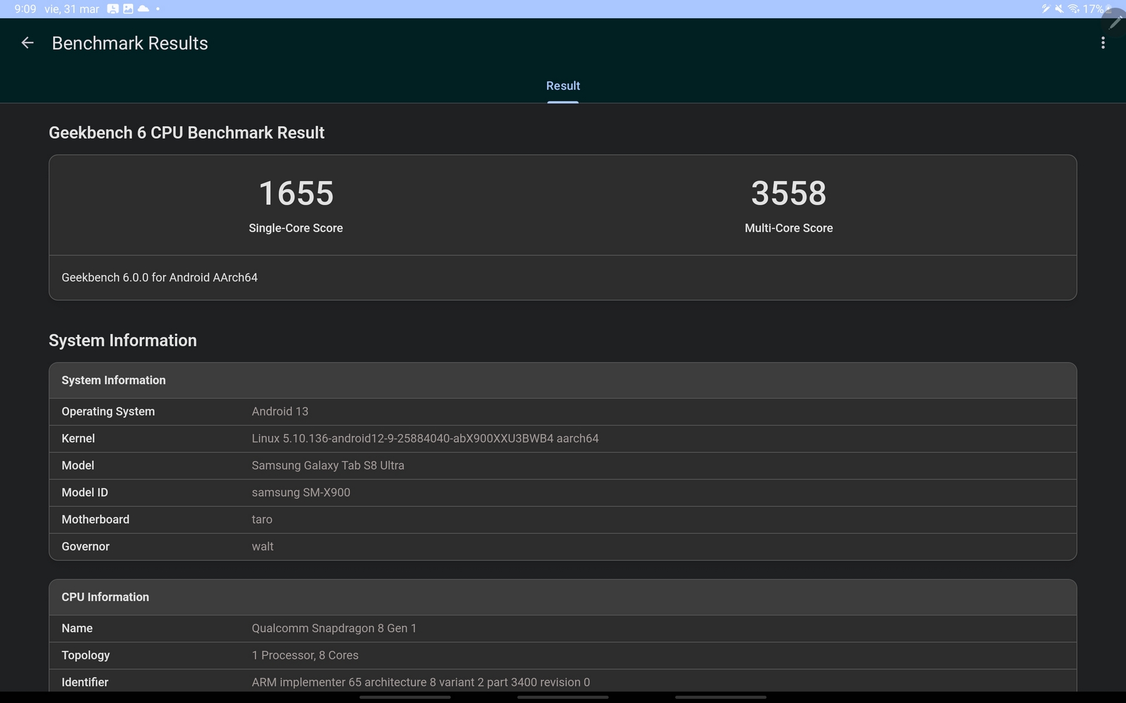The width and height of the screenshot is (1126, 703).
Task: Tap Qualcomm Snapdragon 8 Gen 1 value
Action: [334, 629]
